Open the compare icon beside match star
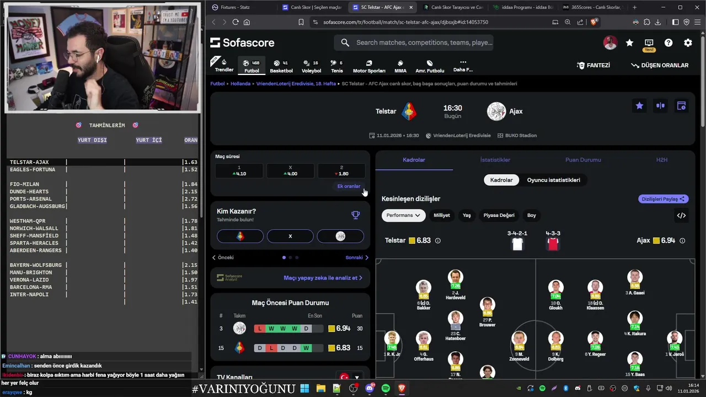This screenshot has height=397, width=706. 660,106
